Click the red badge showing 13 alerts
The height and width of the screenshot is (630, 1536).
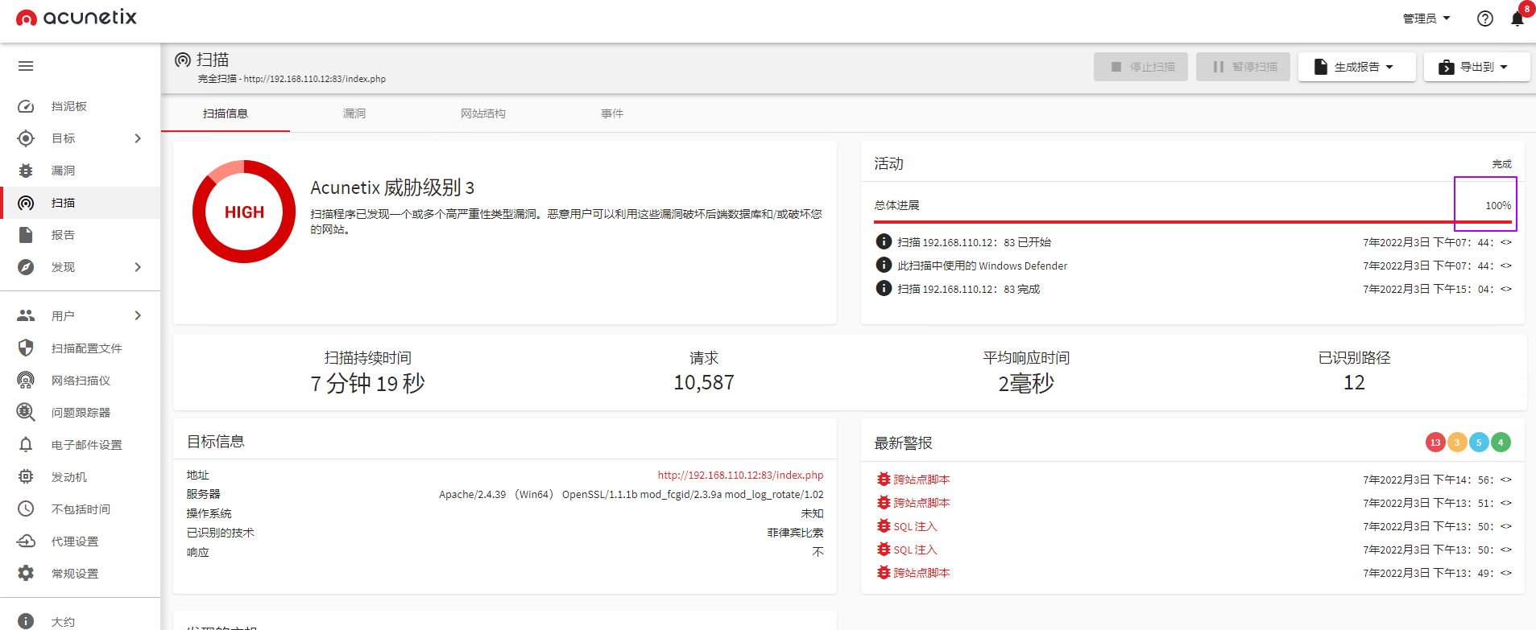[1435, 443]
